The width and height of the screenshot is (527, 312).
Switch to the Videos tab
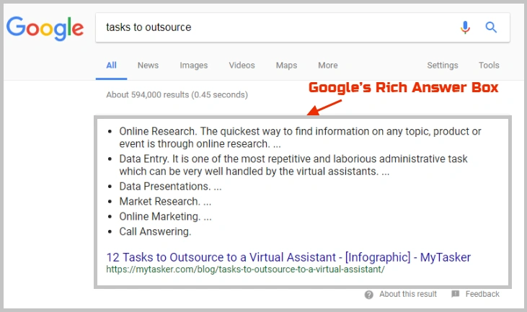point(242,66)
